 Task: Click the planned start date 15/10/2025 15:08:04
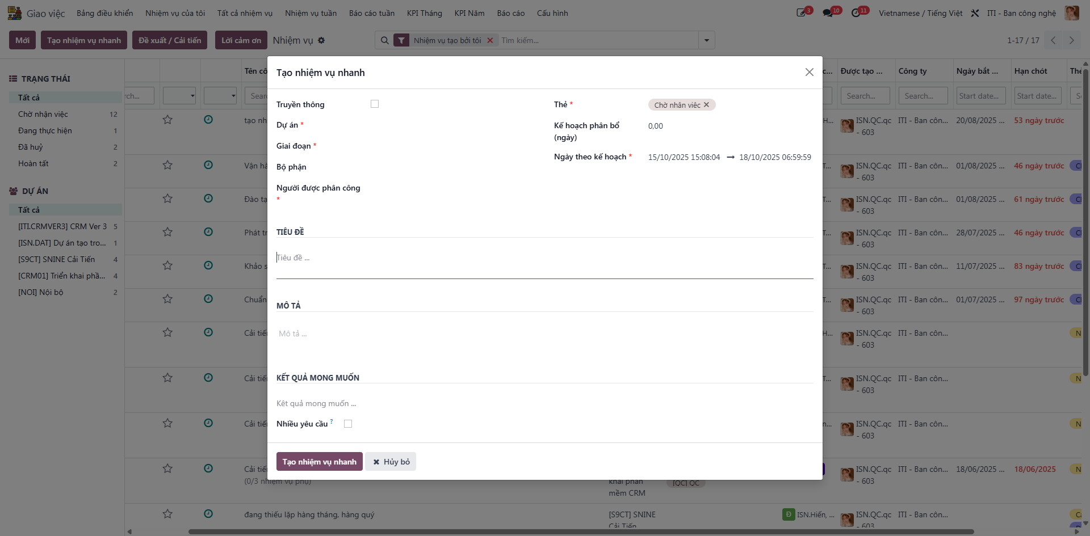684,157
